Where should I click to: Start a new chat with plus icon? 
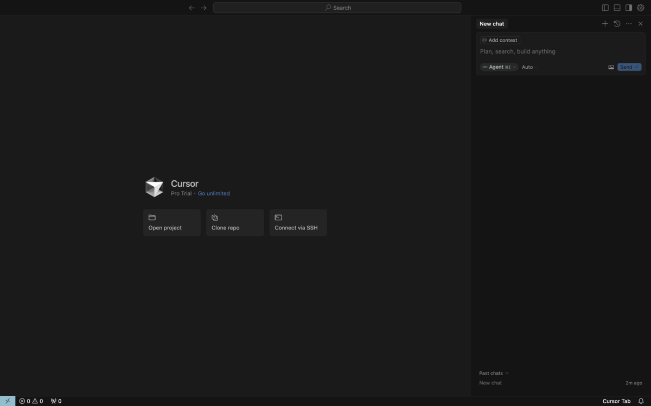(605, 23)
